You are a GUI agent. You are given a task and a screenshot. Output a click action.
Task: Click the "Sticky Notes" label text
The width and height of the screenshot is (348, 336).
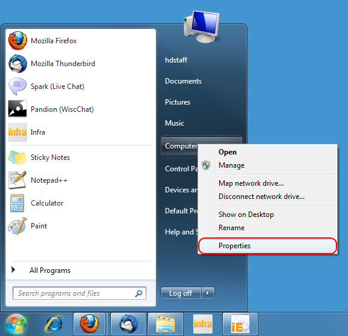point(50,157)
